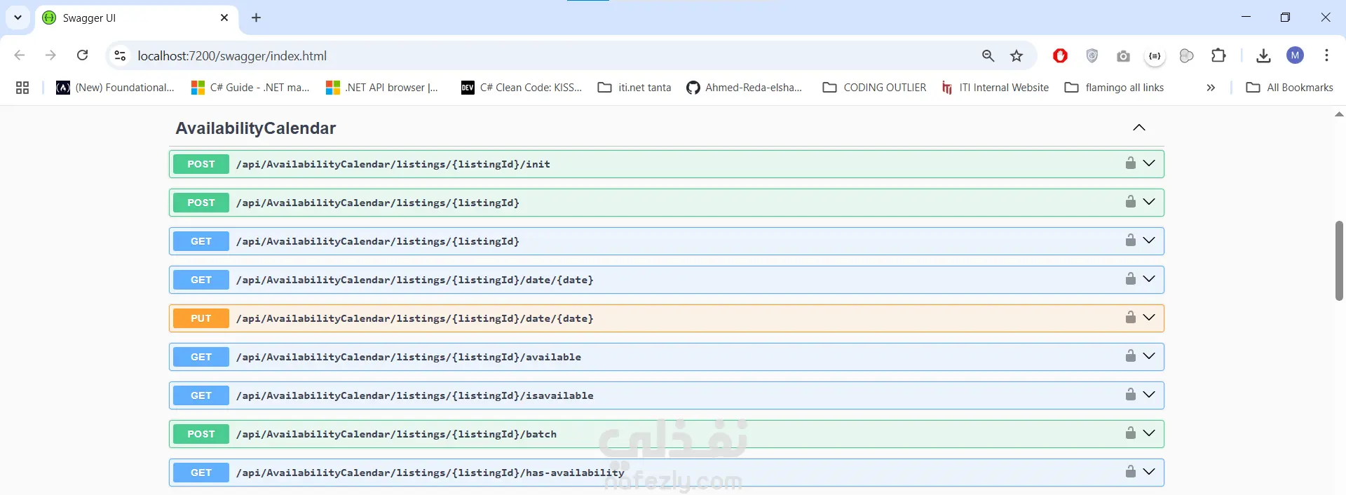Screen dimensions: 1346x495
Task: Expand GET listings/{listingId} endpoint chevron
Action: click(1149, 240)
